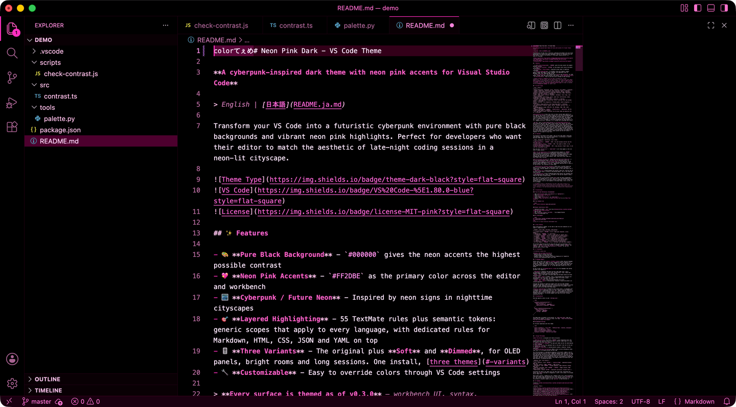Open notifications bell in status bar
736x407 pixels.
coord(727,401)
